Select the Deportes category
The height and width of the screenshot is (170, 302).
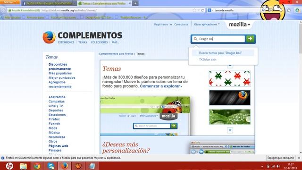pos(56,110)
